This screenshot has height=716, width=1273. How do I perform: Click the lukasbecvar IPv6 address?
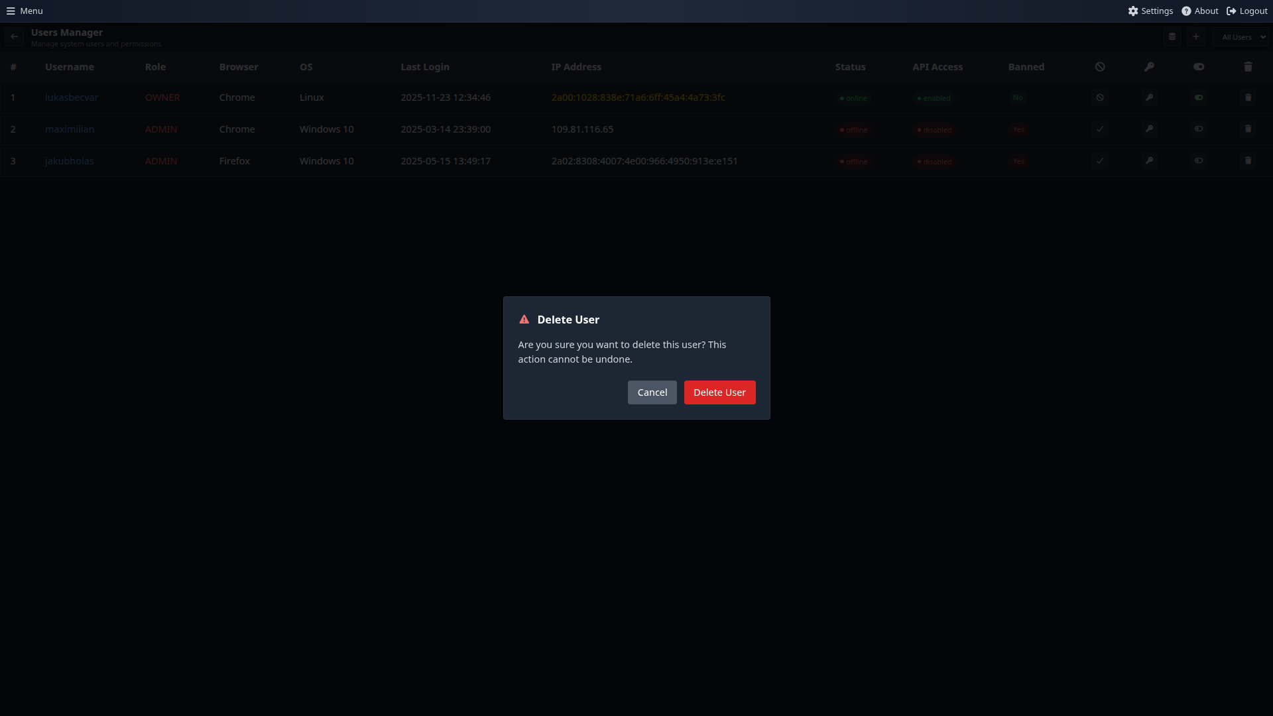(638, 97)
